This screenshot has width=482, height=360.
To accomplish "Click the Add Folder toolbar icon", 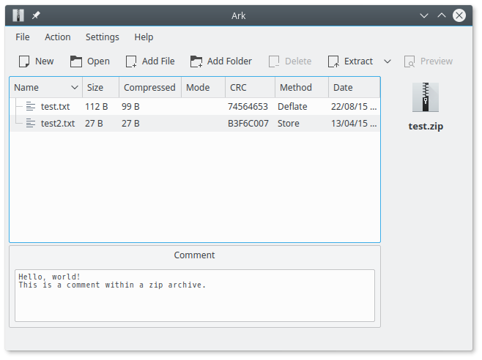I will [196, 61].
